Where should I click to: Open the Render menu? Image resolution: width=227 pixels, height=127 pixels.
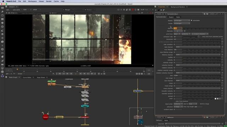[49, 1]
